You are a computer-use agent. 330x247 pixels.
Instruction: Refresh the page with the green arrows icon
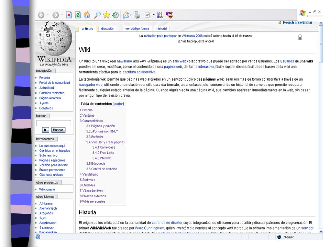pos(78,15)
